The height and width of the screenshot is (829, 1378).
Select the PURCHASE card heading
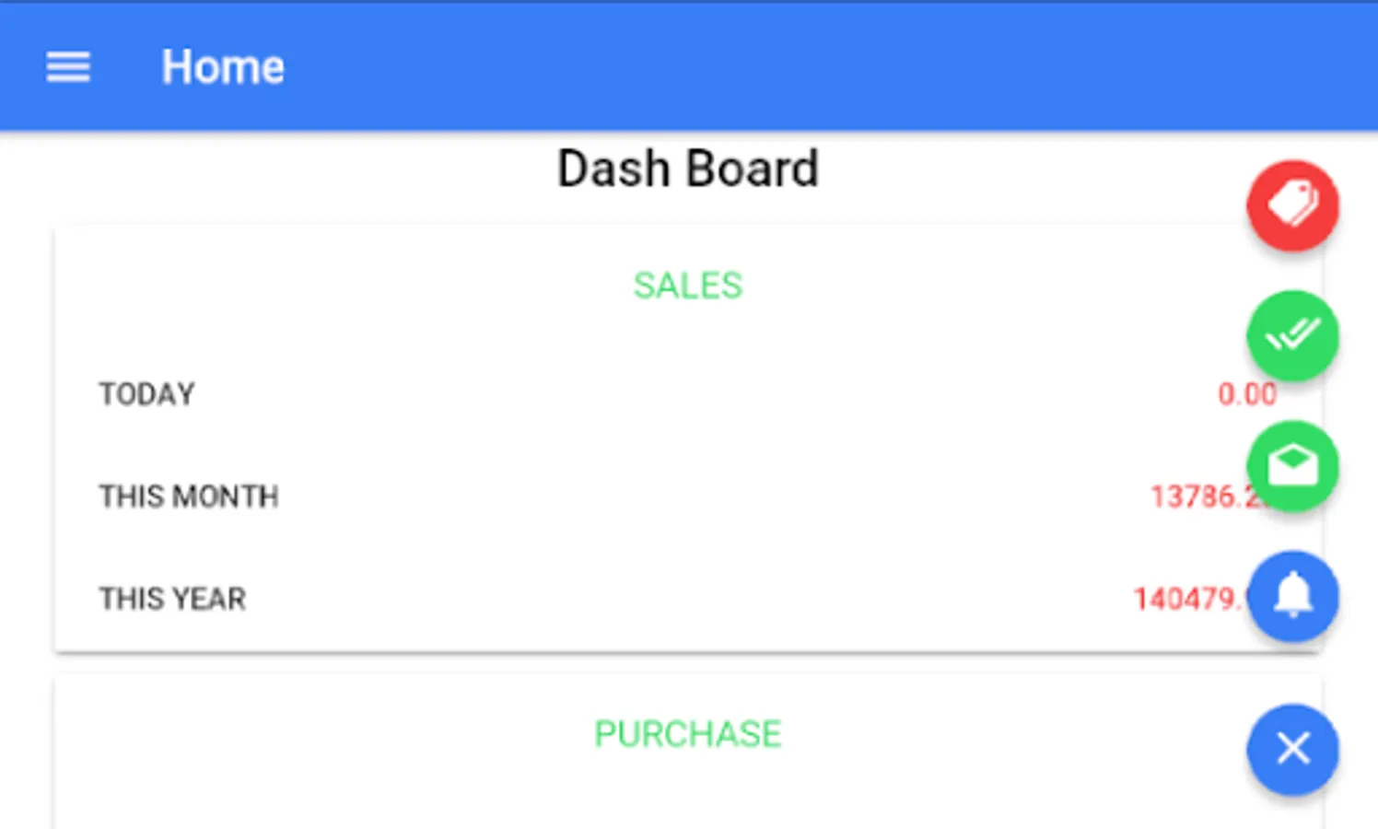coord(687,734)
